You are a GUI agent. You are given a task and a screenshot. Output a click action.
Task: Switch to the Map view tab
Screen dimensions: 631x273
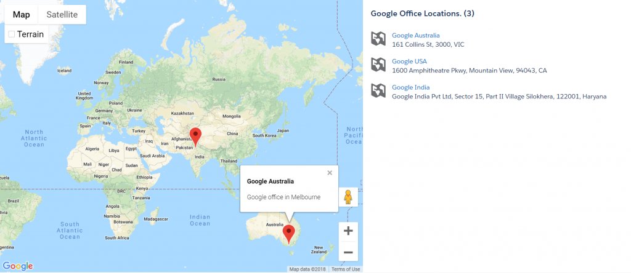[x=22, y=15]
